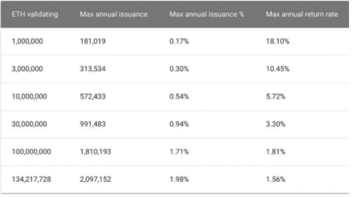Click the 5.72% return rate cell
Screen dimensions: 355x197
point(276,97)
